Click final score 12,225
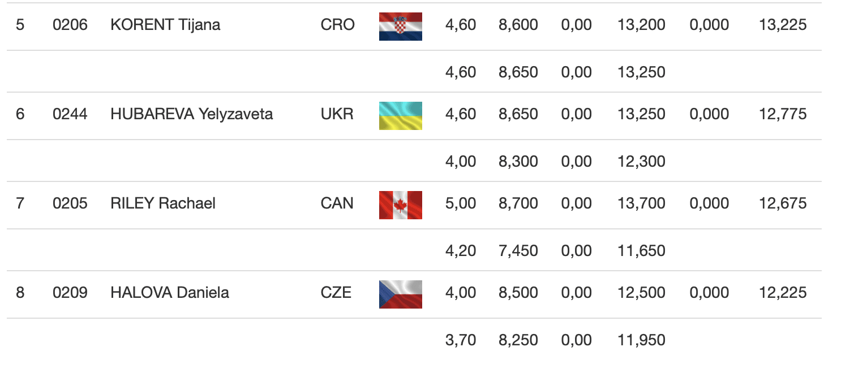This screenshot has height=373, width=867. point(783,293)
